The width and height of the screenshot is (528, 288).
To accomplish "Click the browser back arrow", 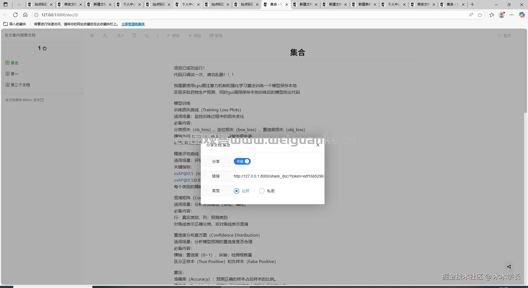I will pyautogui.click(x=5, y=15).
